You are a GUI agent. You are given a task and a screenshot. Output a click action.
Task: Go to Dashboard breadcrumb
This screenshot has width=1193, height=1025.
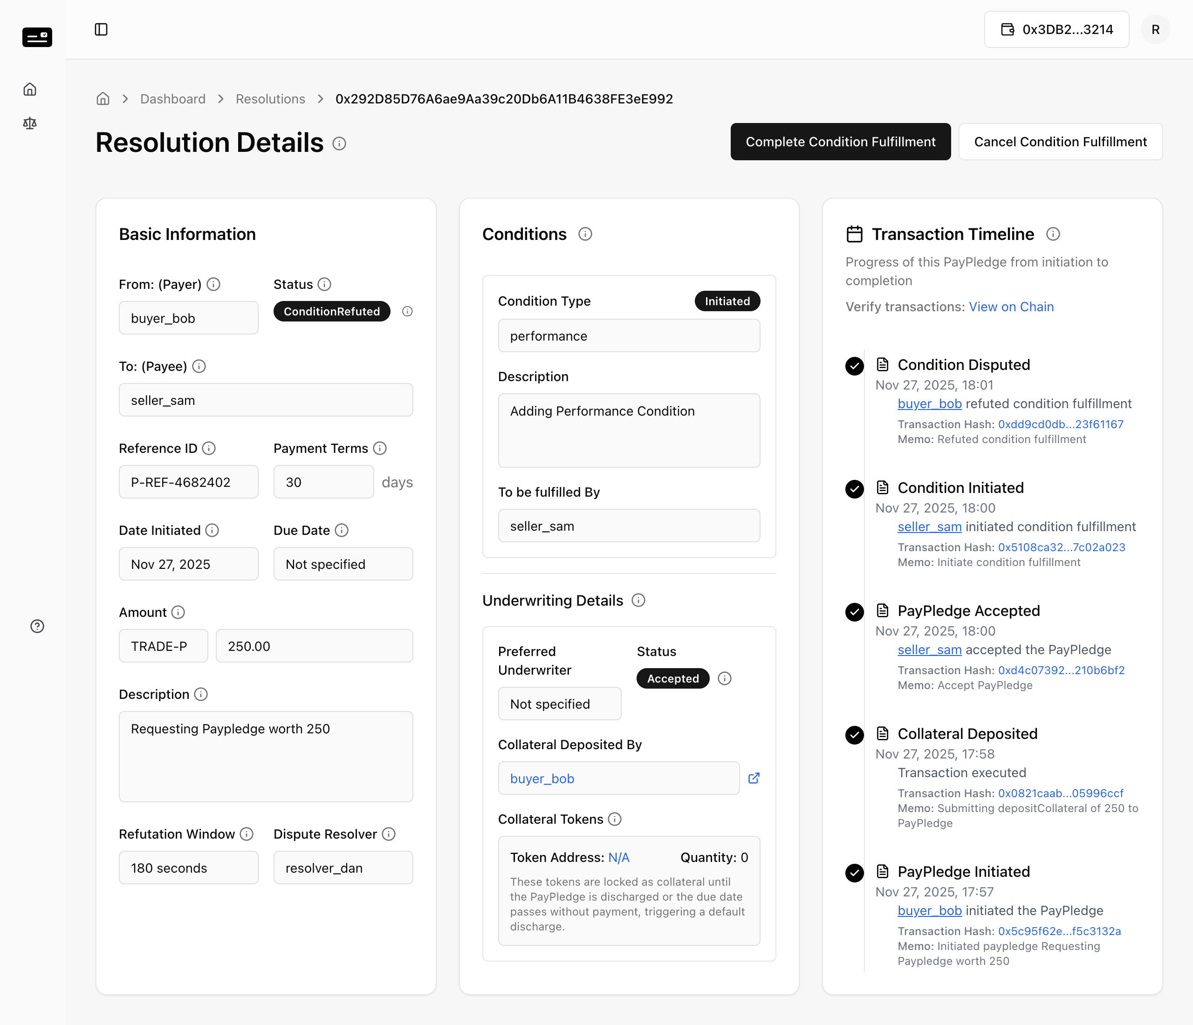[173, 99]
